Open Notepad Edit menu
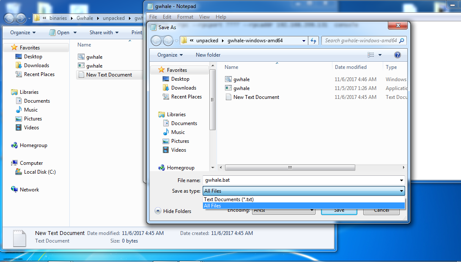This screenshot has width=461, height=262. point(167,17)
